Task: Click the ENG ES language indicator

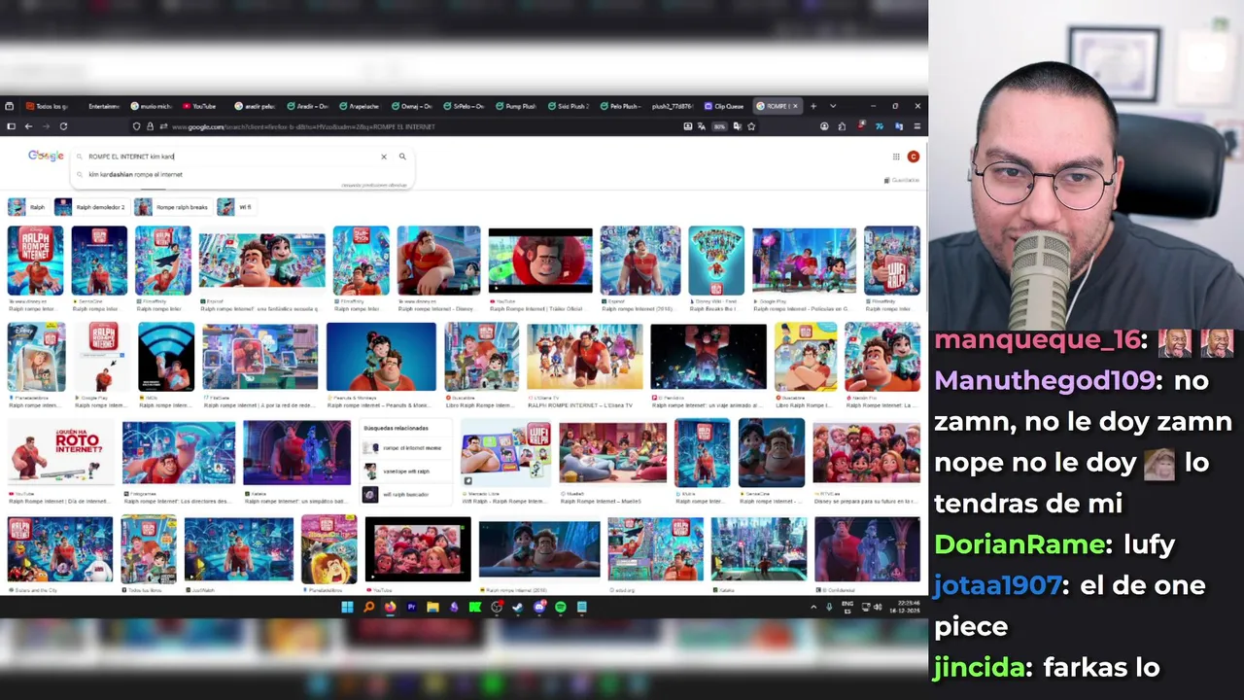Action: 847,608
